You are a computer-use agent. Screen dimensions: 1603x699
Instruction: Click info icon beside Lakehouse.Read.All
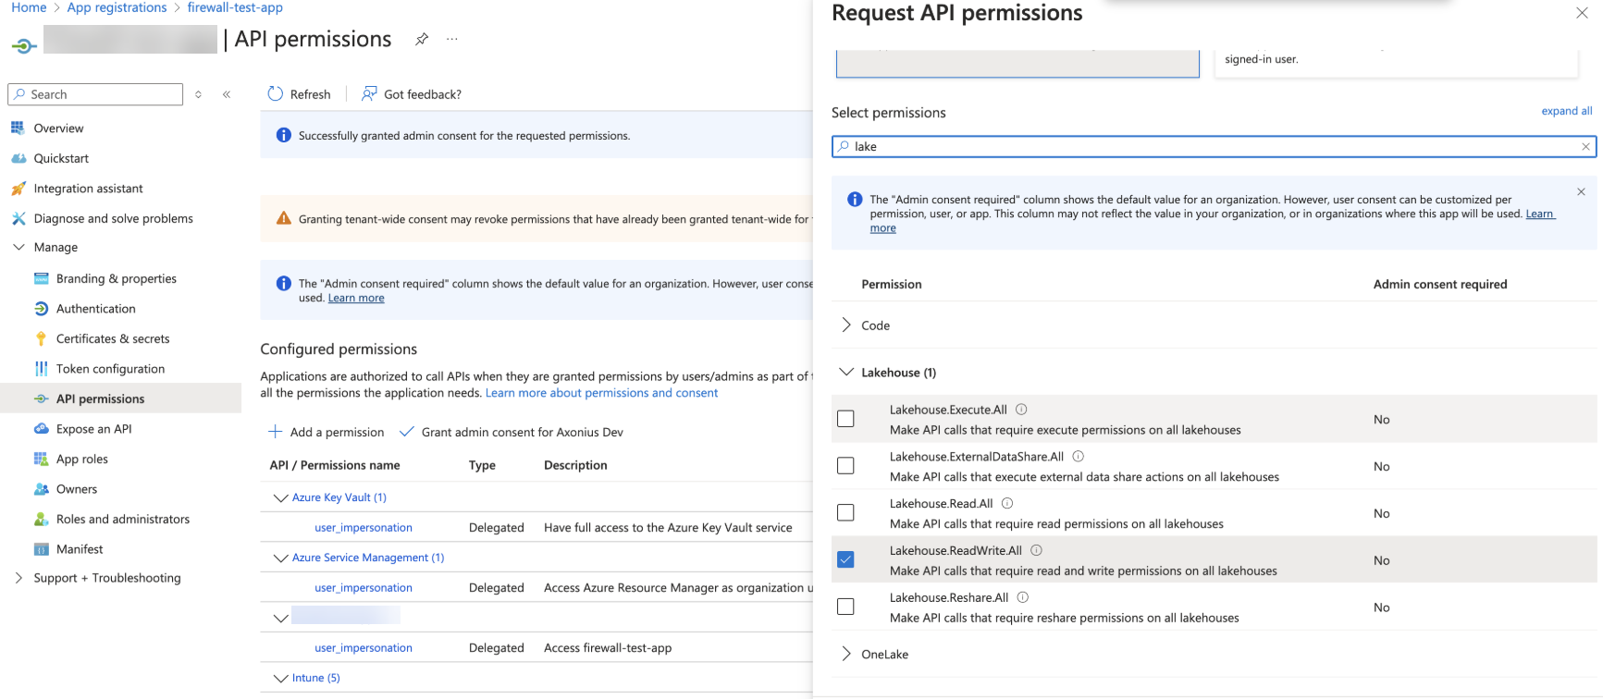coord(1007,504)
